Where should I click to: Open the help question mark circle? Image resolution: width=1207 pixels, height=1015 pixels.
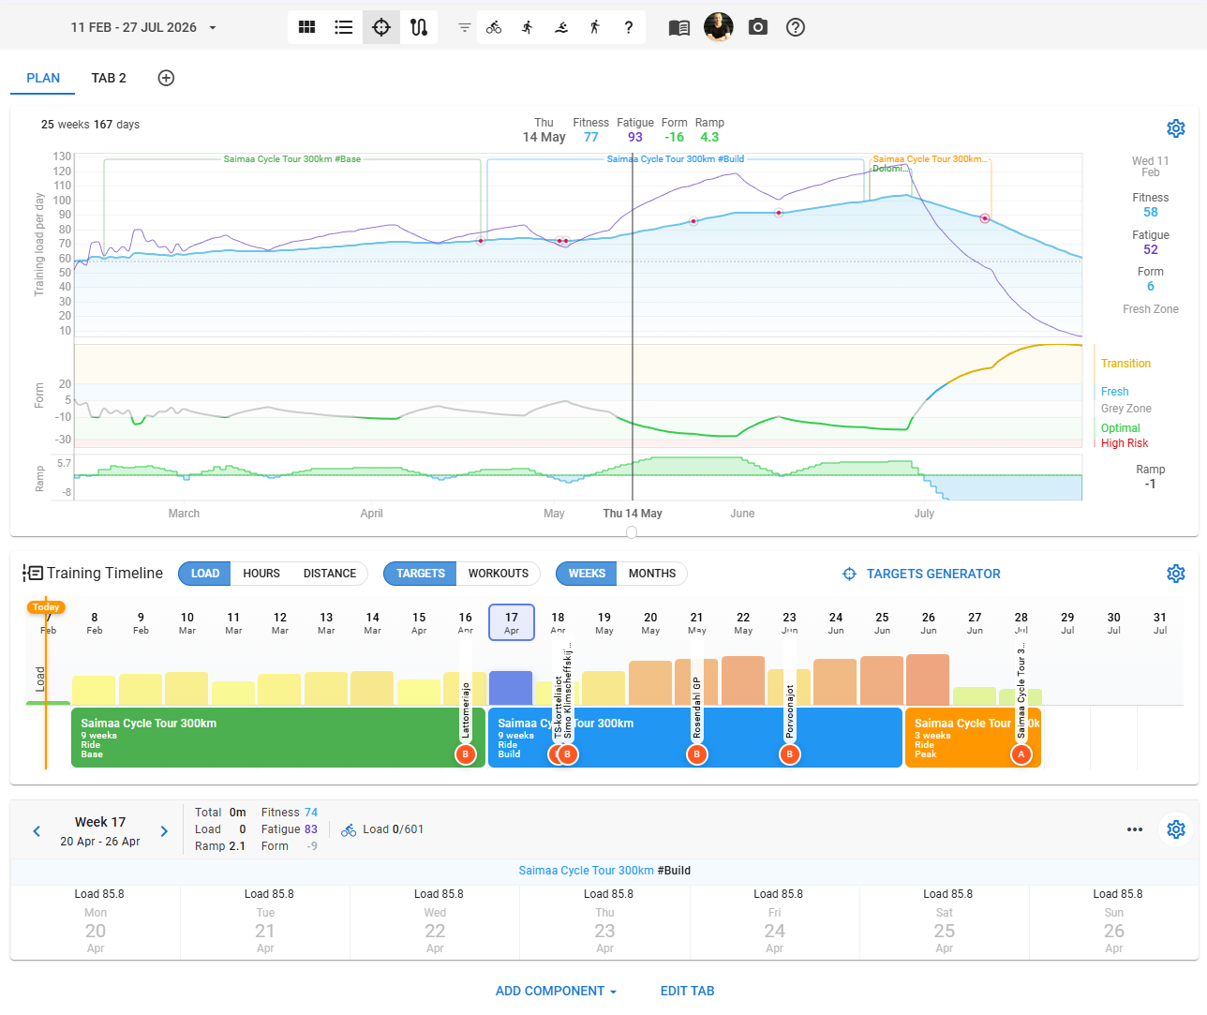pos(796,27)
